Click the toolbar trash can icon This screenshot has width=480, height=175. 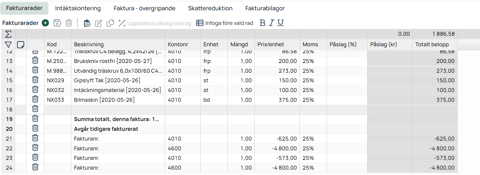click(x=69, y=23)
